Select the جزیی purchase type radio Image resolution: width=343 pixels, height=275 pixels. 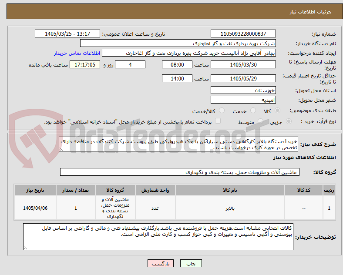coord(289,121)
